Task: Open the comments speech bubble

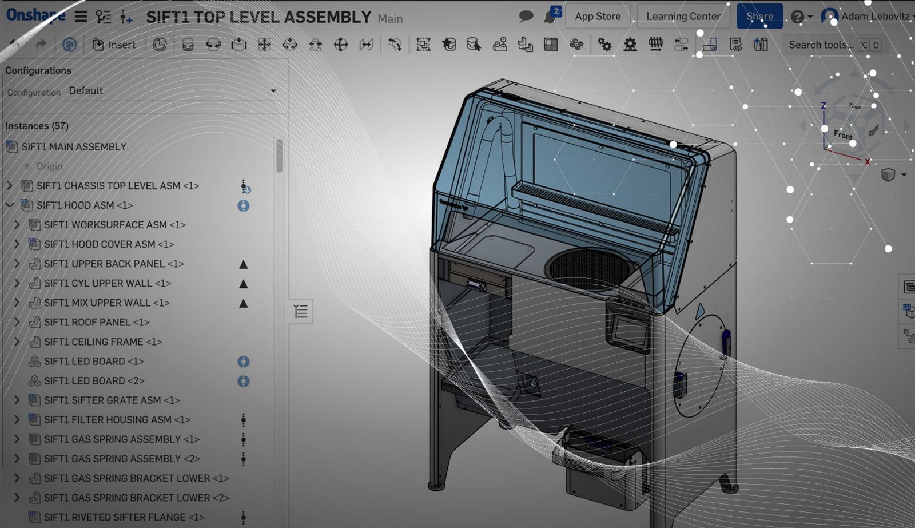Action: tap(526, 17)
